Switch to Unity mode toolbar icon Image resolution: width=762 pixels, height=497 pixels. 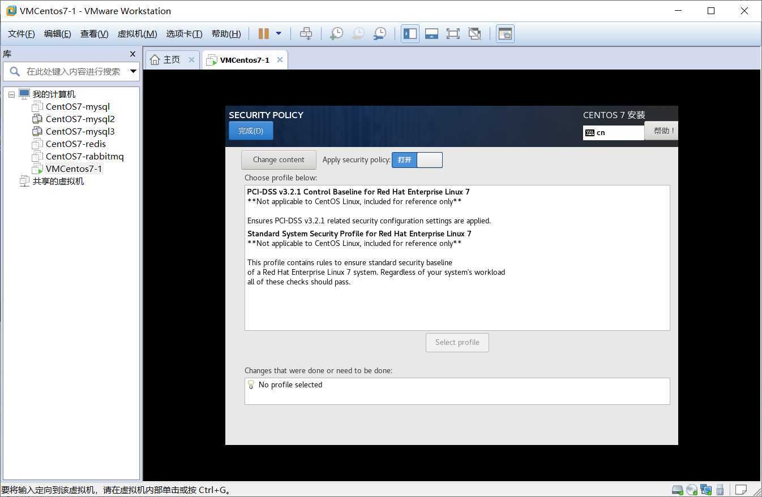(474, 34)
